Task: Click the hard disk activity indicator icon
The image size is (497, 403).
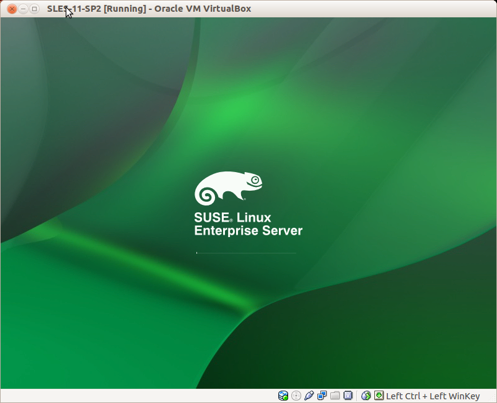Action: [283, 396]
